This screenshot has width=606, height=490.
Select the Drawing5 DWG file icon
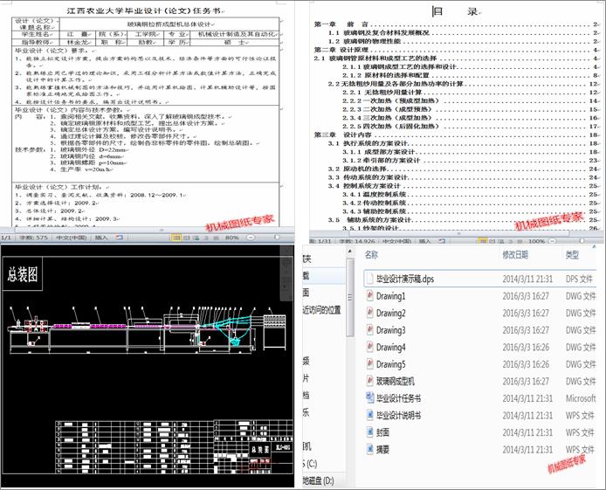pyautogui.click(x=370, y=364)
